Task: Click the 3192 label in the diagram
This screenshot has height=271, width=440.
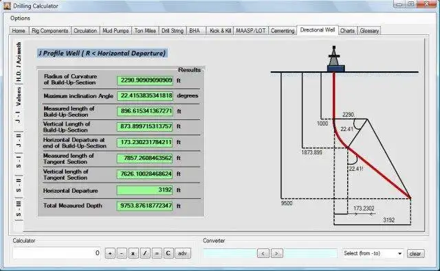Action: [x=388, y=220]
